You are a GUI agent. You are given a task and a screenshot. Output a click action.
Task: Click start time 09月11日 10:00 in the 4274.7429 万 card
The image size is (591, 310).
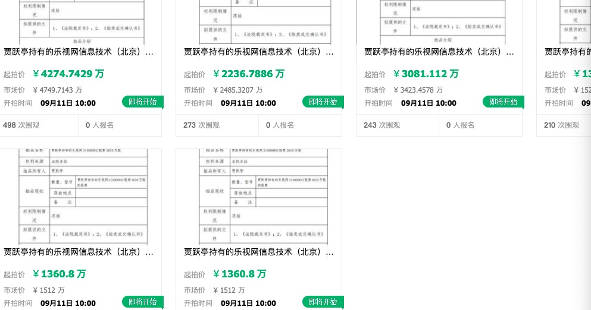68,103
